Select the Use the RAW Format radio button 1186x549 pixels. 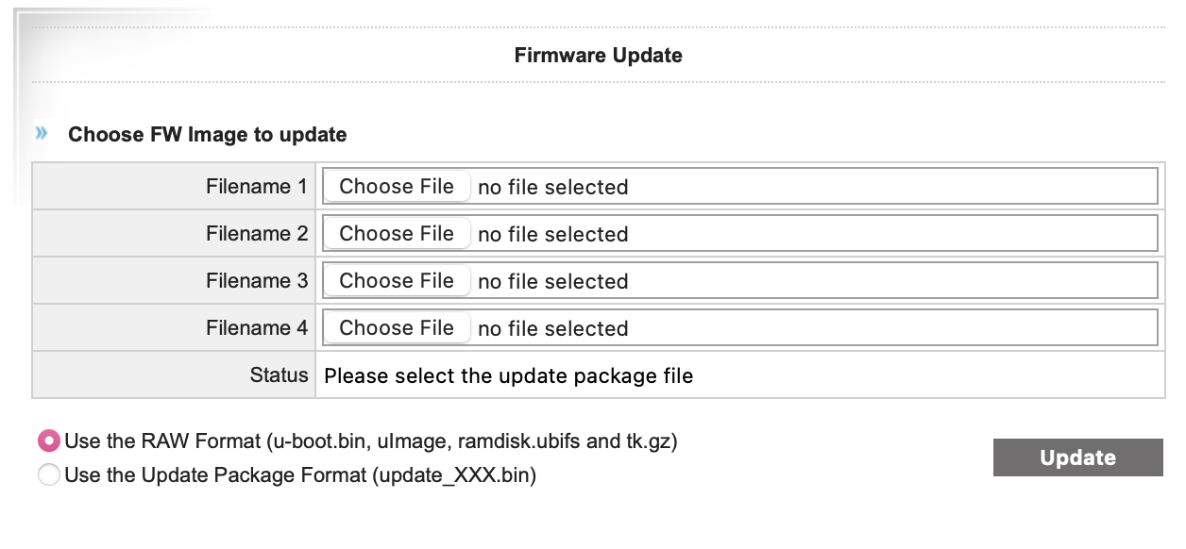(48, 441)
